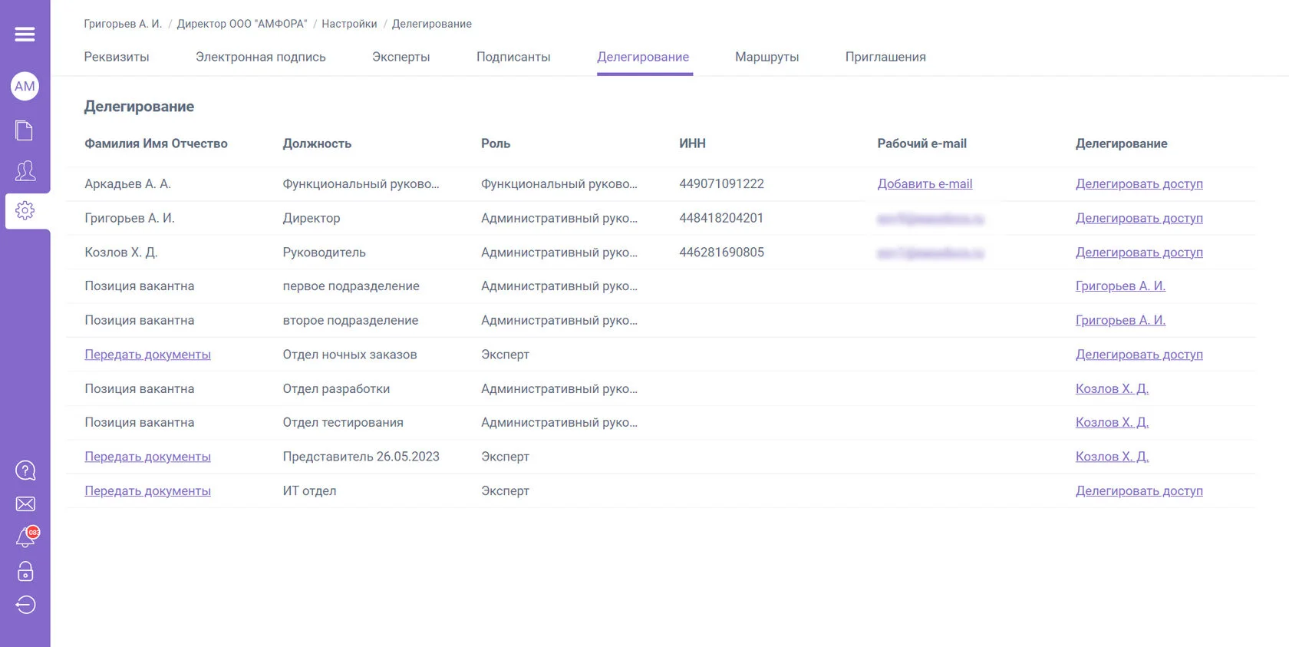Open the documents icon in sidebar
1289x647 pixels.
click(25, 130)
